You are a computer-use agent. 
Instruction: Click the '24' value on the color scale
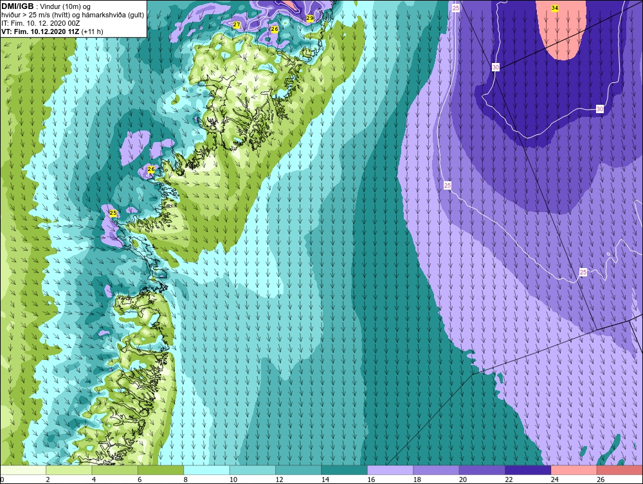[x=555, y=480]
